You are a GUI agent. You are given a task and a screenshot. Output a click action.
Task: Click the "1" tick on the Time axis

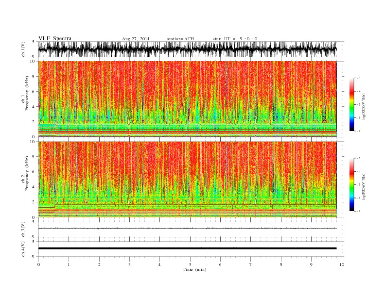click(69, 264)
